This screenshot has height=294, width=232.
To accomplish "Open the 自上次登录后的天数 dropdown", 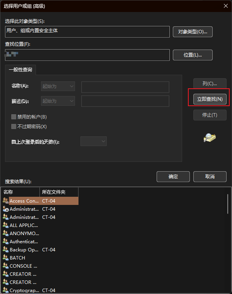I will coord(94,141).
